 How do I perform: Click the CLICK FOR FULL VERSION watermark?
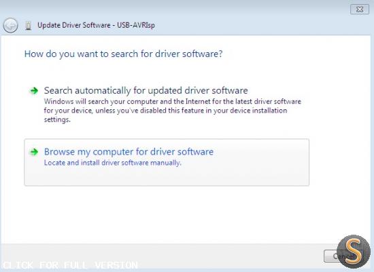70,265
